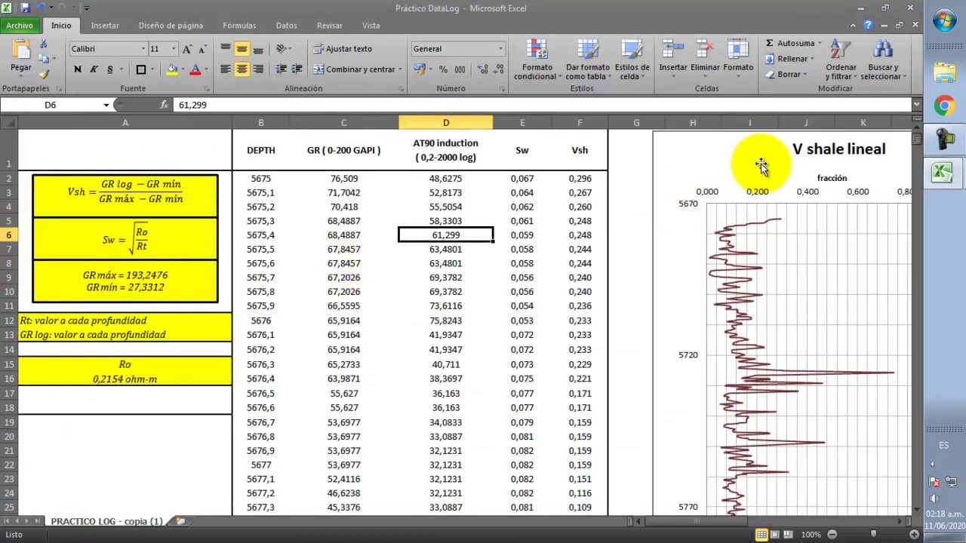
Task: Expand the Rellenar dropdown
Action: point(812,59)
